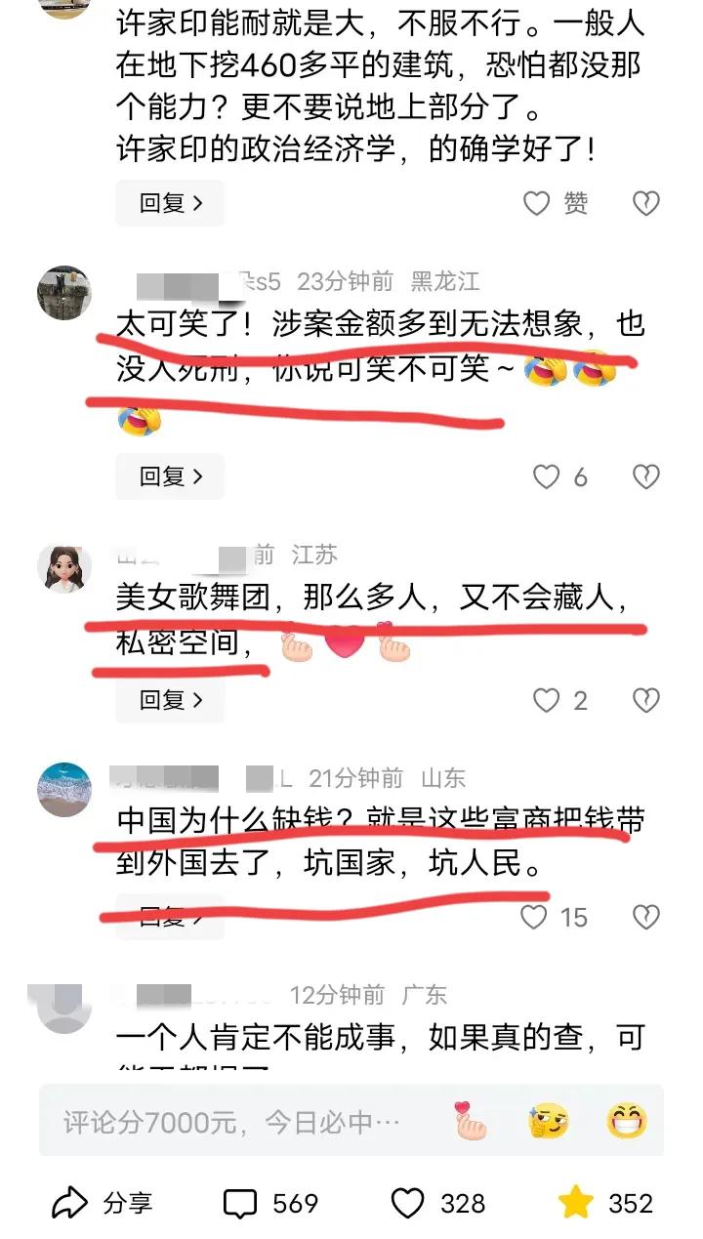
Task: Dislike the Jiangsu comment via broken heart
Action: pyautogui.click(x=646, y=700)
